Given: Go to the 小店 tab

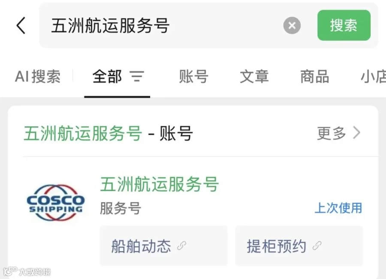Looking at the screenshot, I should tap(373, 76).
